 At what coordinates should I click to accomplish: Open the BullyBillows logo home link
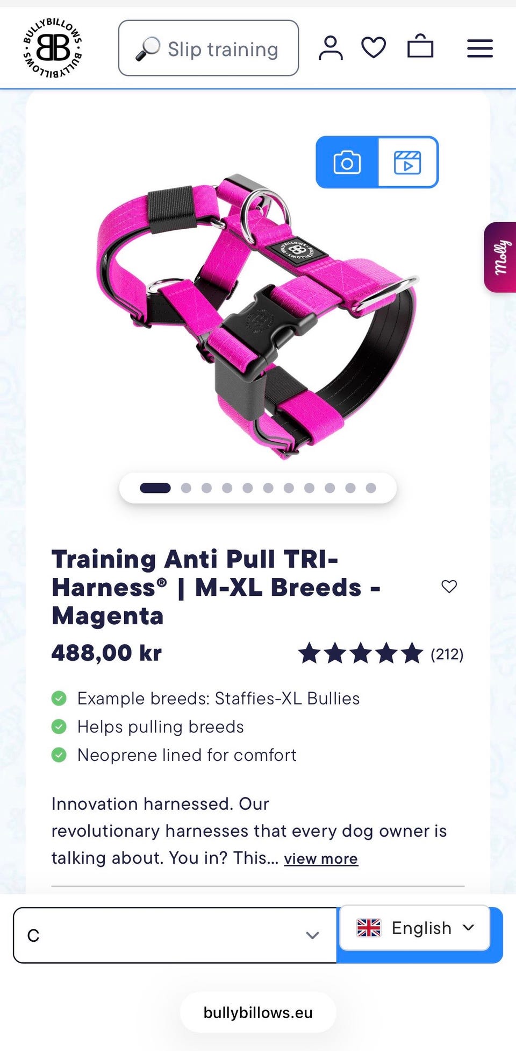53,48
